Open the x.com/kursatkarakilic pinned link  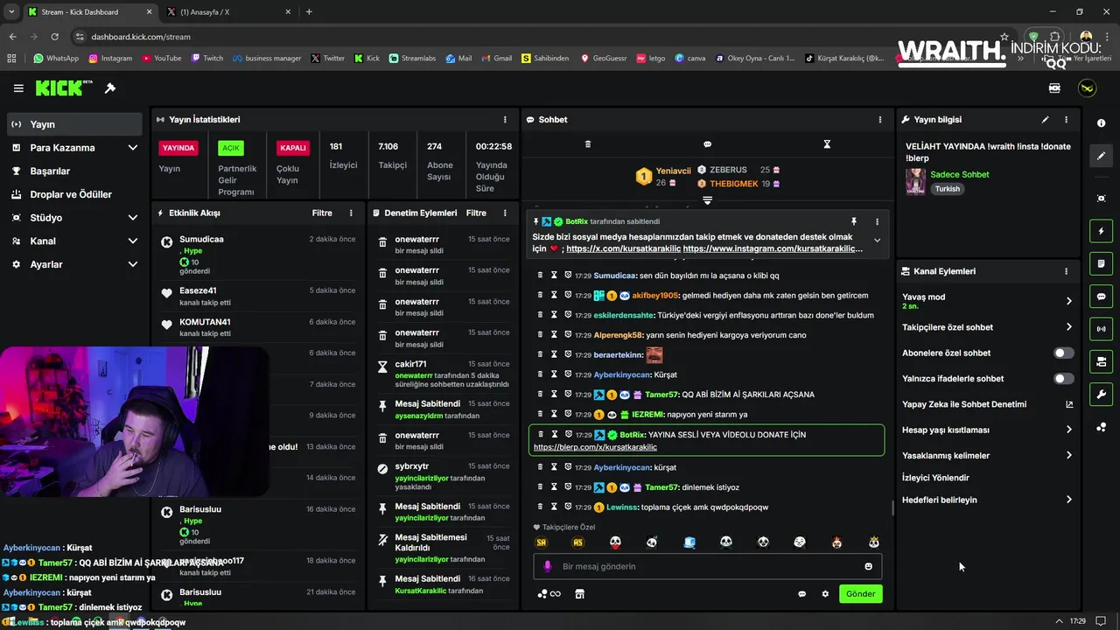click(623, 248)
